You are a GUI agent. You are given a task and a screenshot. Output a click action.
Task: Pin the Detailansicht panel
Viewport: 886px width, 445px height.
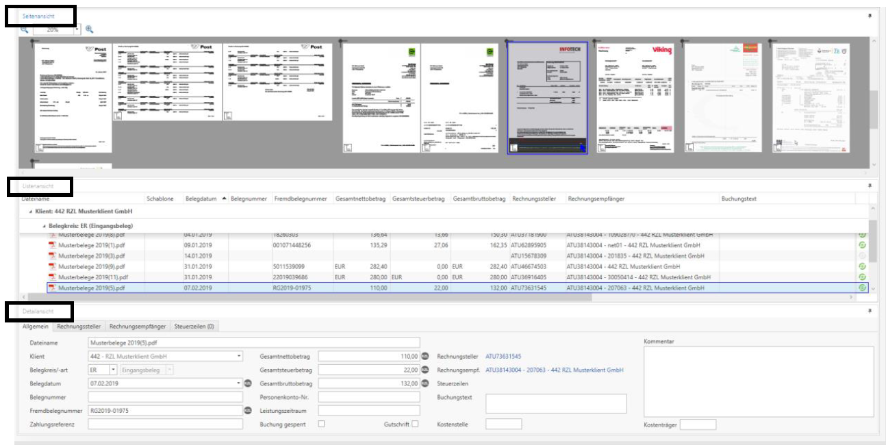point(870,311)
